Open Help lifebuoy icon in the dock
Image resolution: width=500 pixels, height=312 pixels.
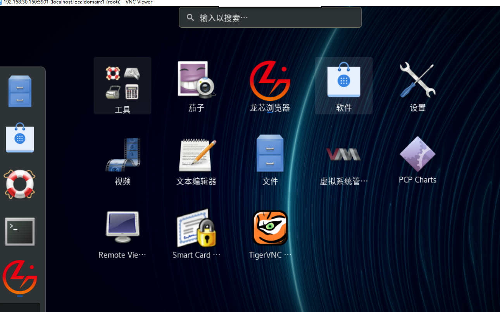point(20,184)
